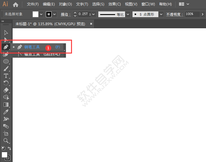Click the Illustrator Ai logo

point(5,4)
